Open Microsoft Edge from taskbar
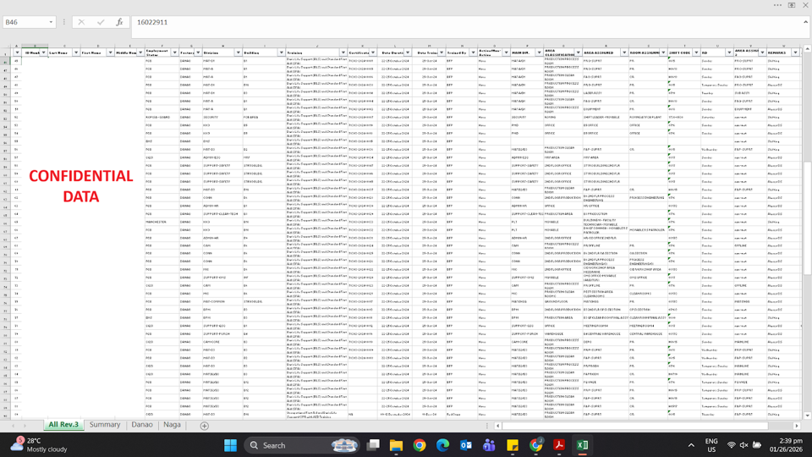812x457 pixels. tap(442, 445)
